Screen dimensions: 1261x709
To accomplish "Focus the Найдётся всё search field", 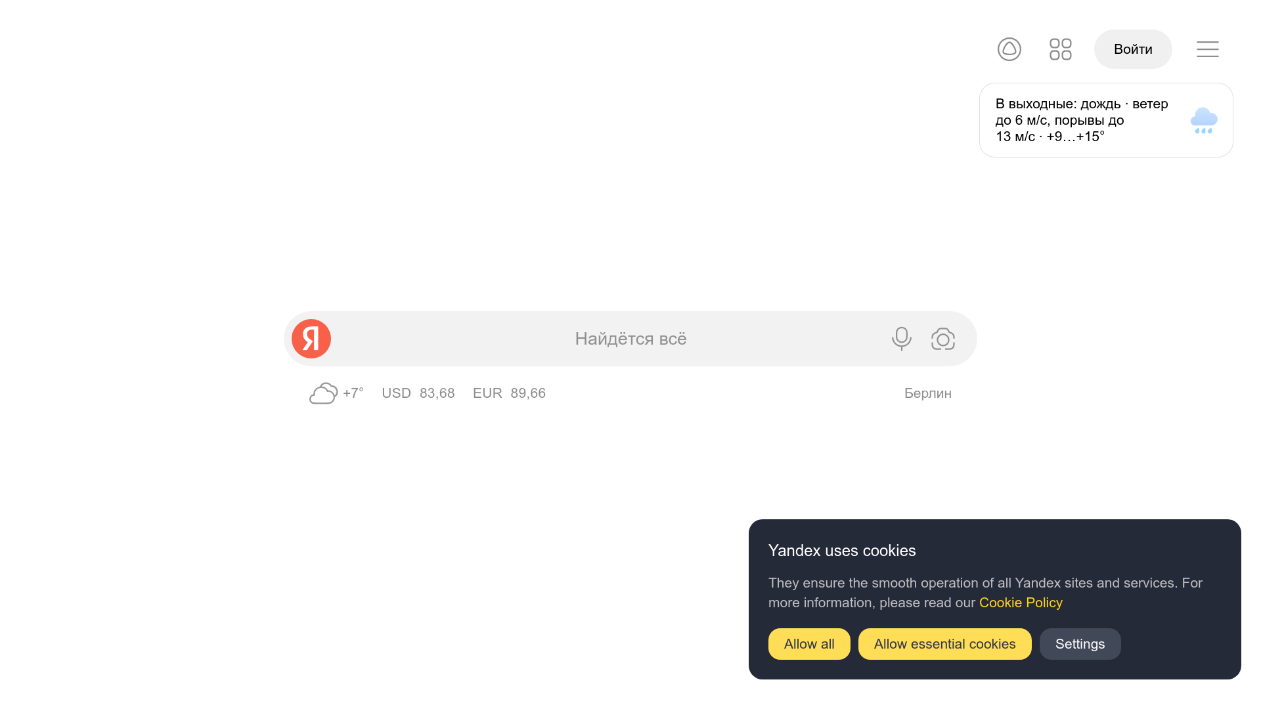I will point(630,339).
